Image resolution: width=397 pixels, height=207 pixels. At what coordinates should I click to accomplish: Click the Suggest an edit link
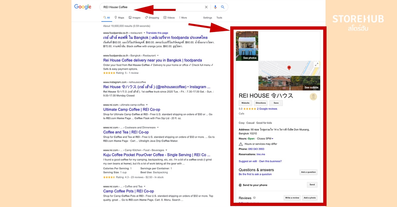pyautogui.click(x=248, y=161)
